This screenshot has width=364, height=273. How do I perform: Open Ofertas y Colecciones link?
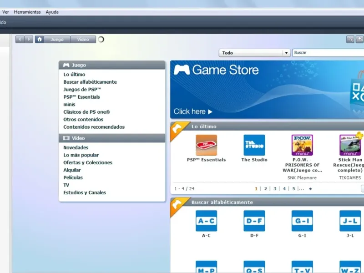[88, 162]
